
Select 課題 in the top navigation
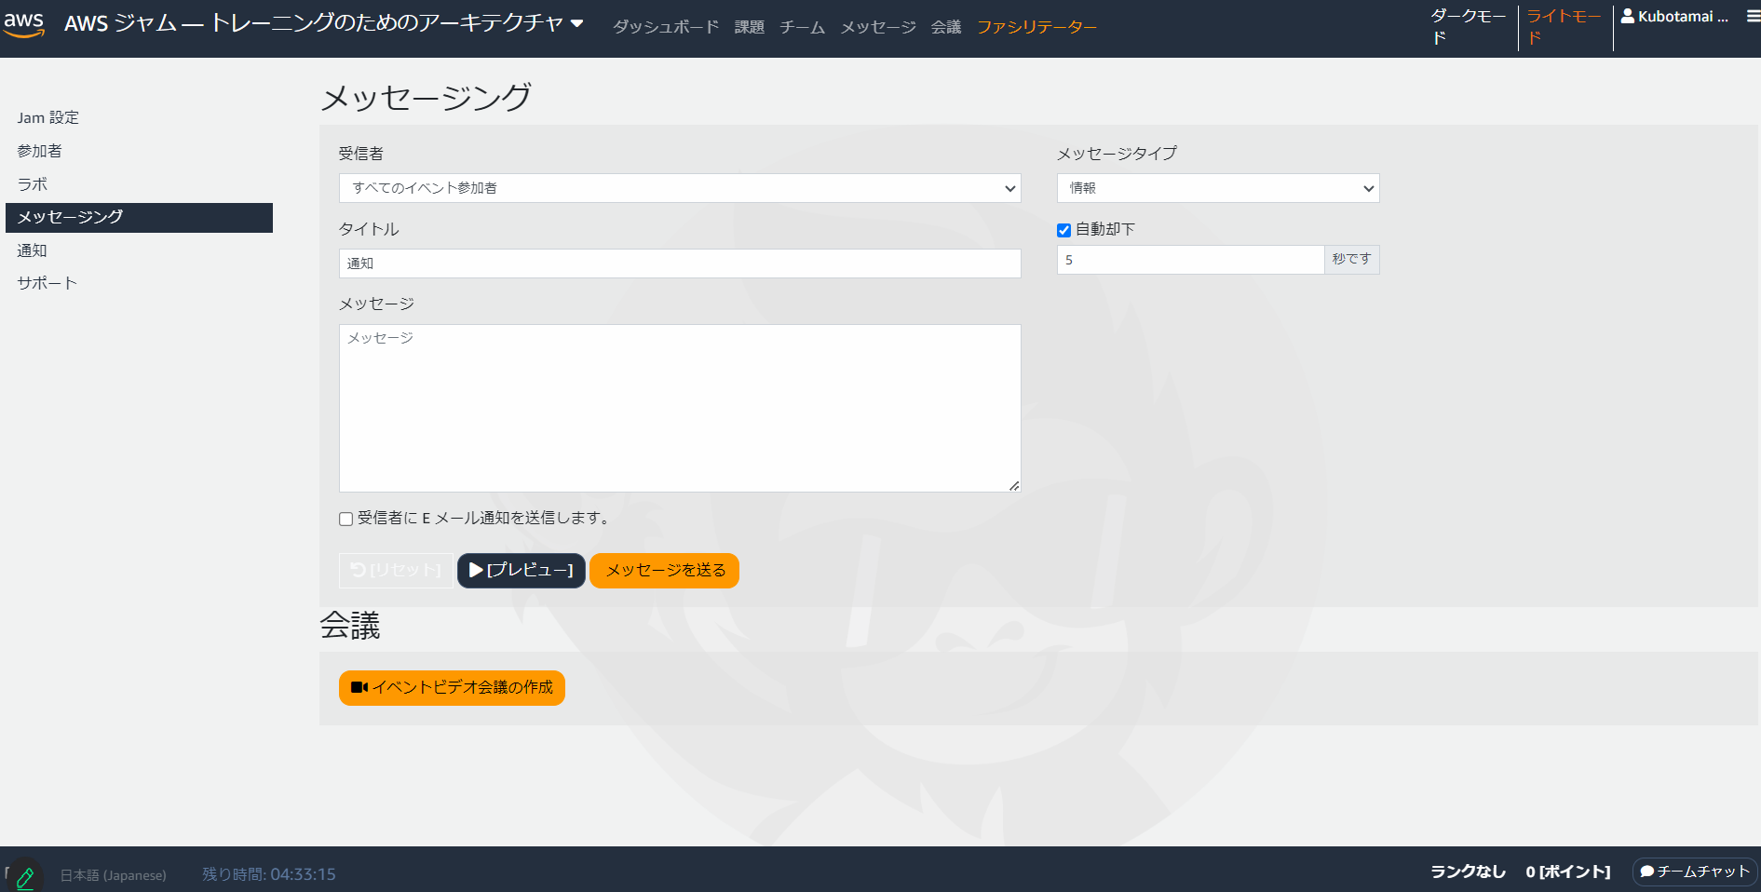(x=749, y=27)
